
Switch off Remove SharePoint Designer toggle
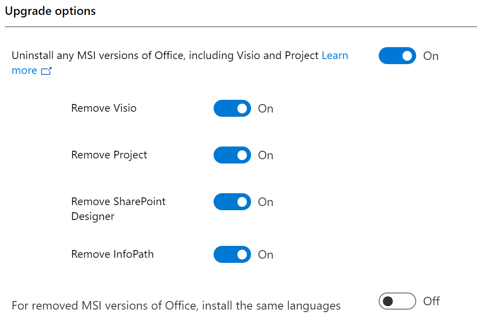[232, 202]
